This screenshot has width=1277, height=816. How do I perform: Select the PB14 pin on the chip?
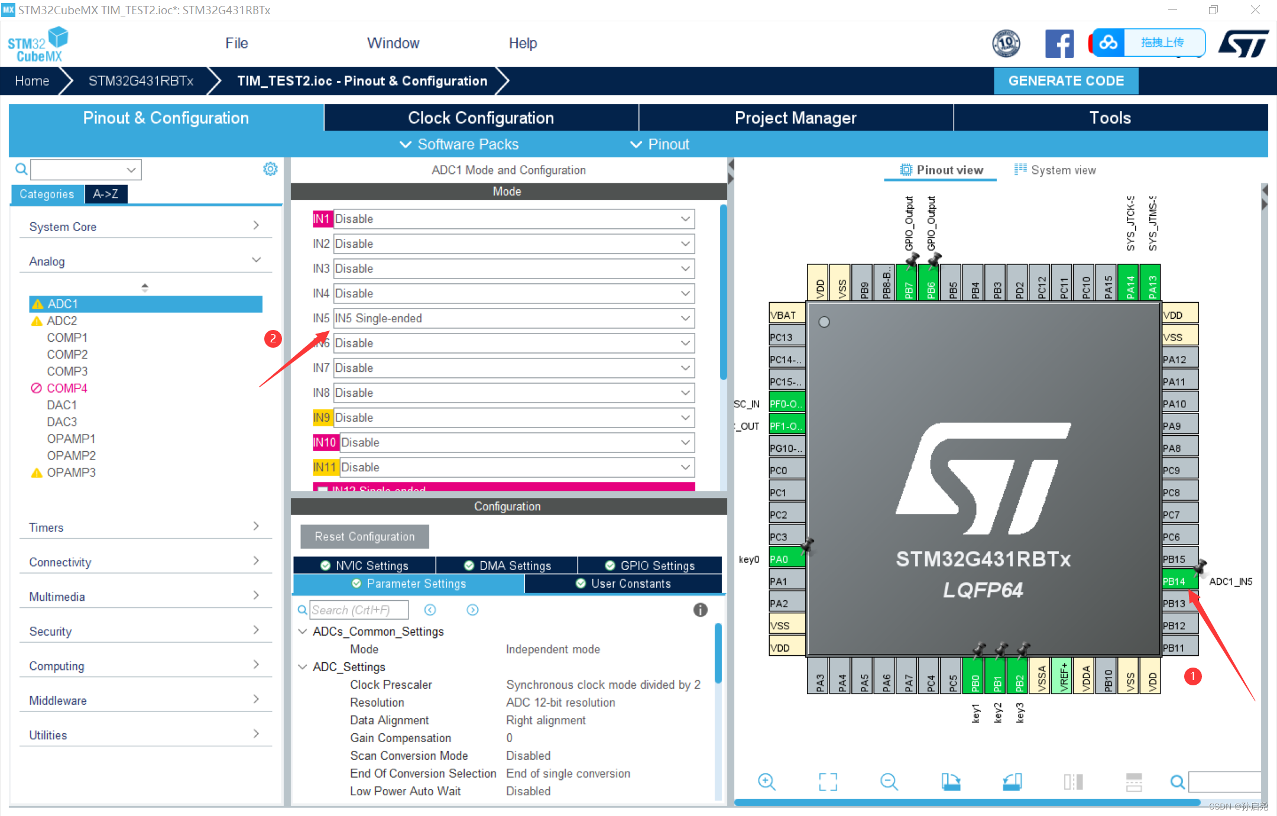1179,581
